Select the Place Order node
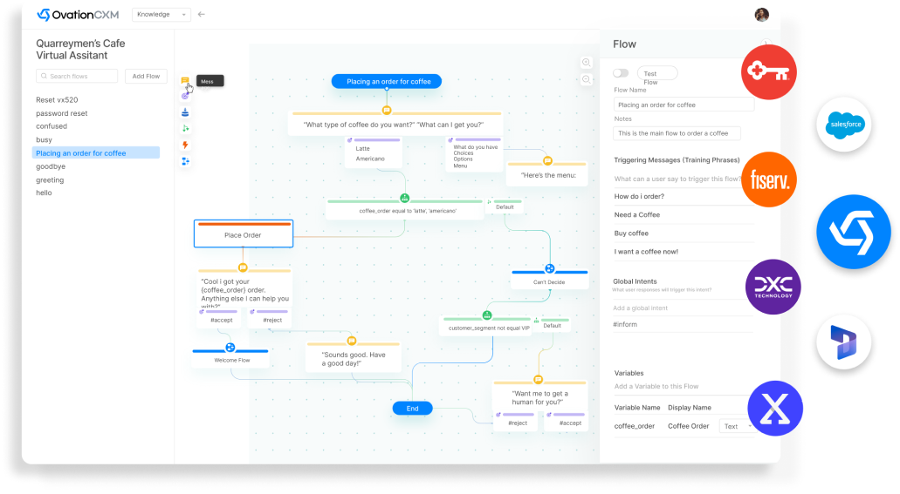This screenshot has width=900, height=494. [244, 233]
